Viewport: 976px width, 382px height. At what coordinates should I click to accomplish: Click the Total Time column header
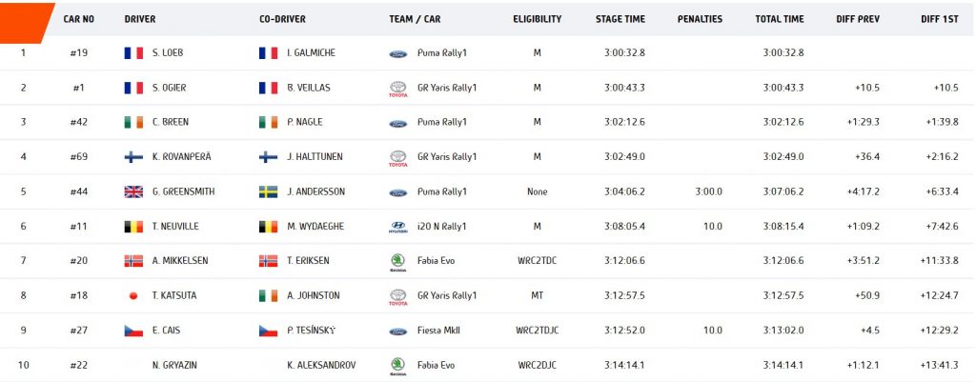780,19
